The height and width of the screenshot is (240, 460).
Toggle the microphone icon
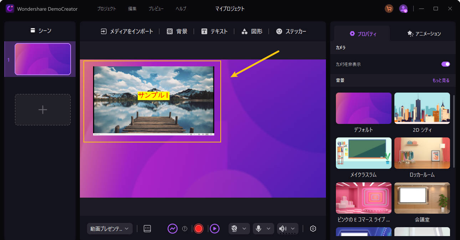point(259,229)
